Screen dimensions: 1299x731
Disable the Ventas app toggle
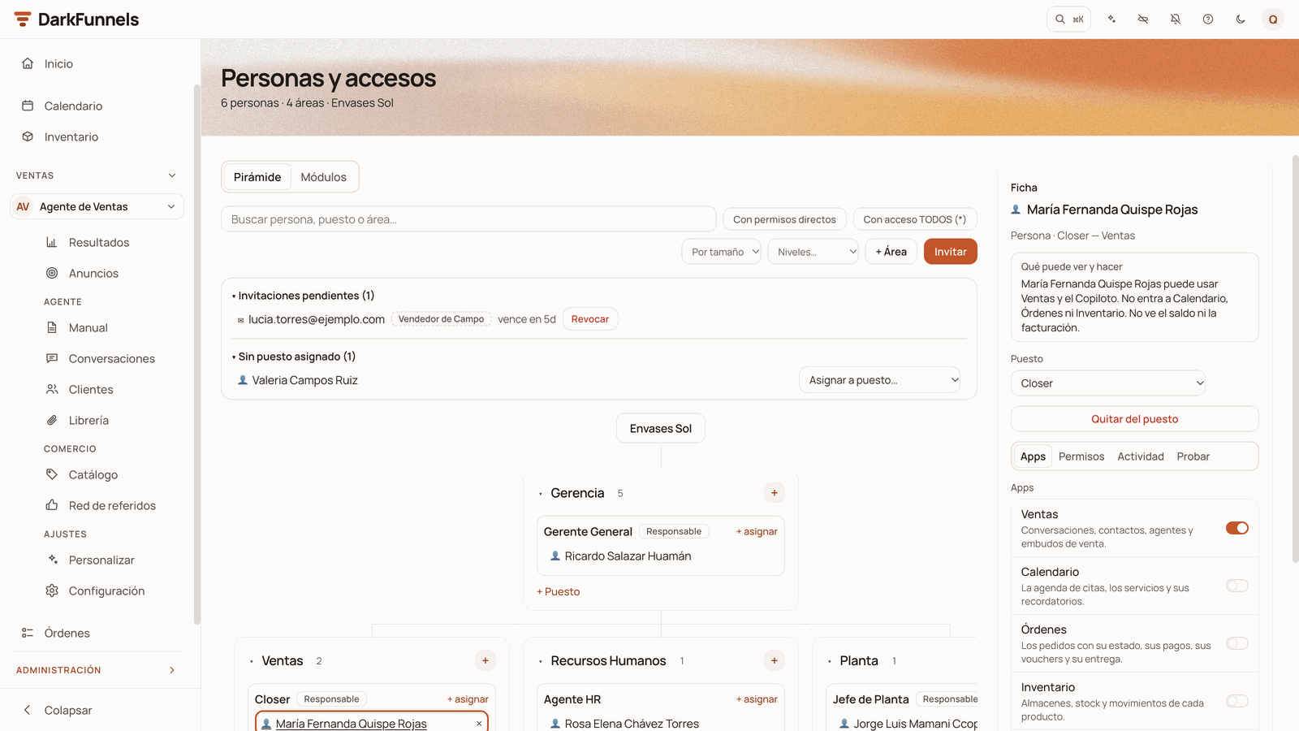coord(1237,528)
